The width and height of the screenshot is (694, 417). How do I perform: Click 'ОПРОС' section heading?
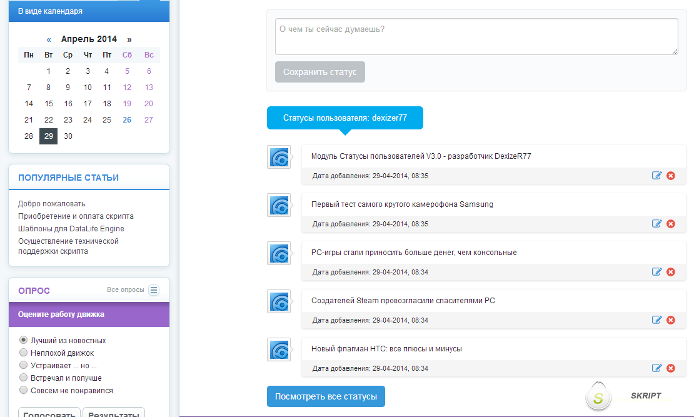point(34,291)
